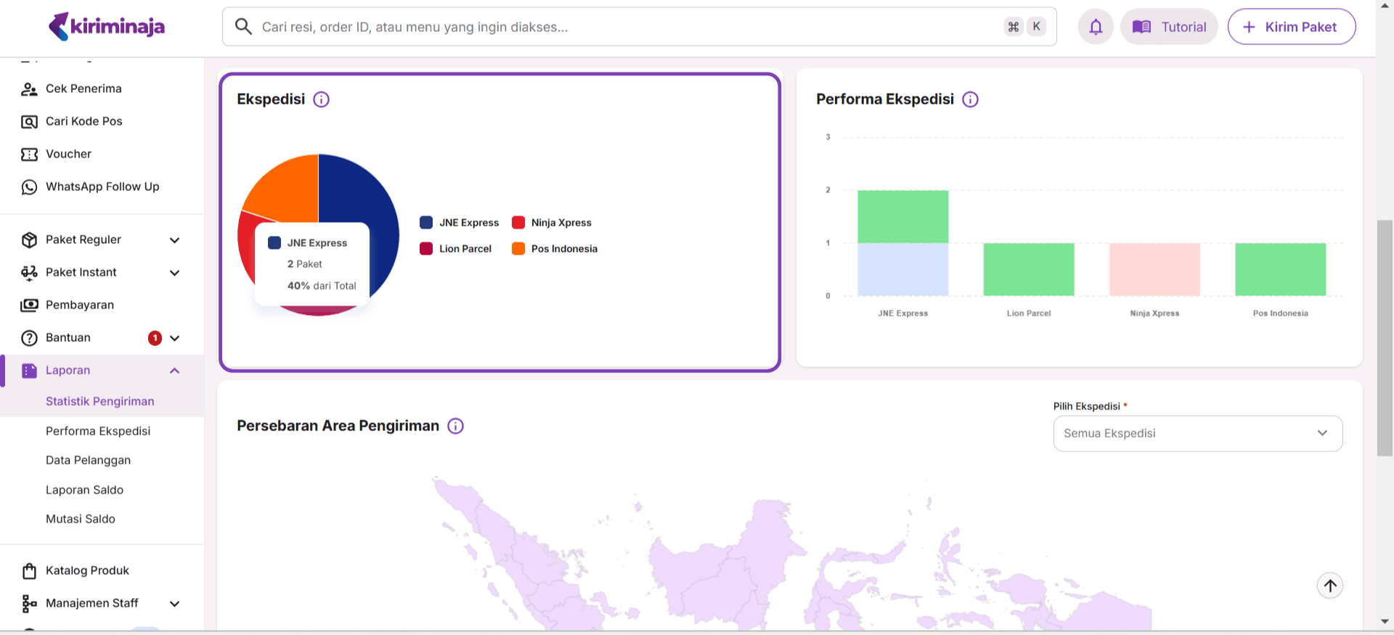The image size is (1394, 635).
Task: Click the Lion Parcel red color swatch
Action: [x=426, y=249]
